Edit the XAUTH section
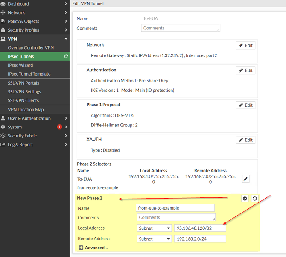 pos(245,140)
